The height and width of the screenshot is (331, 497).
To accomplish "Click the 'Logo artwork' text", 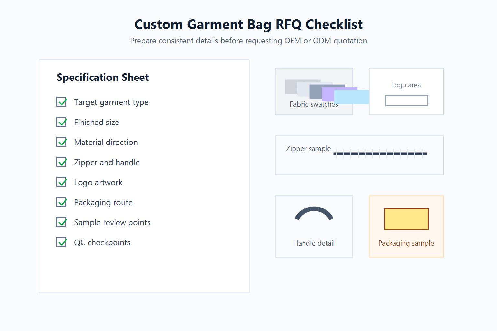I will [x=98, y=183].
